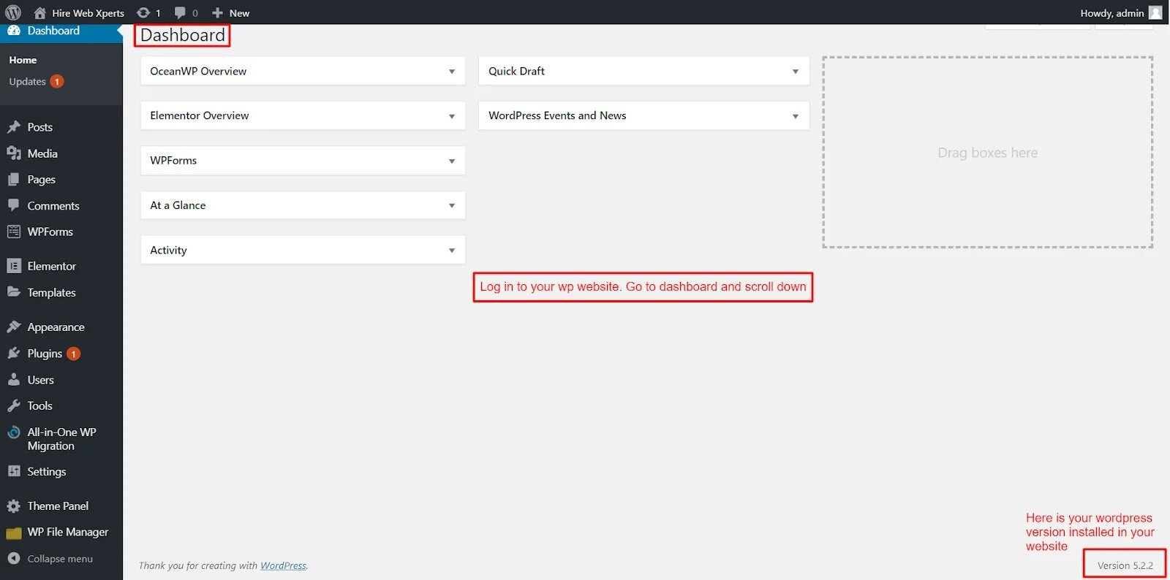Click Collapse menu text

click(x=60, y=559)
